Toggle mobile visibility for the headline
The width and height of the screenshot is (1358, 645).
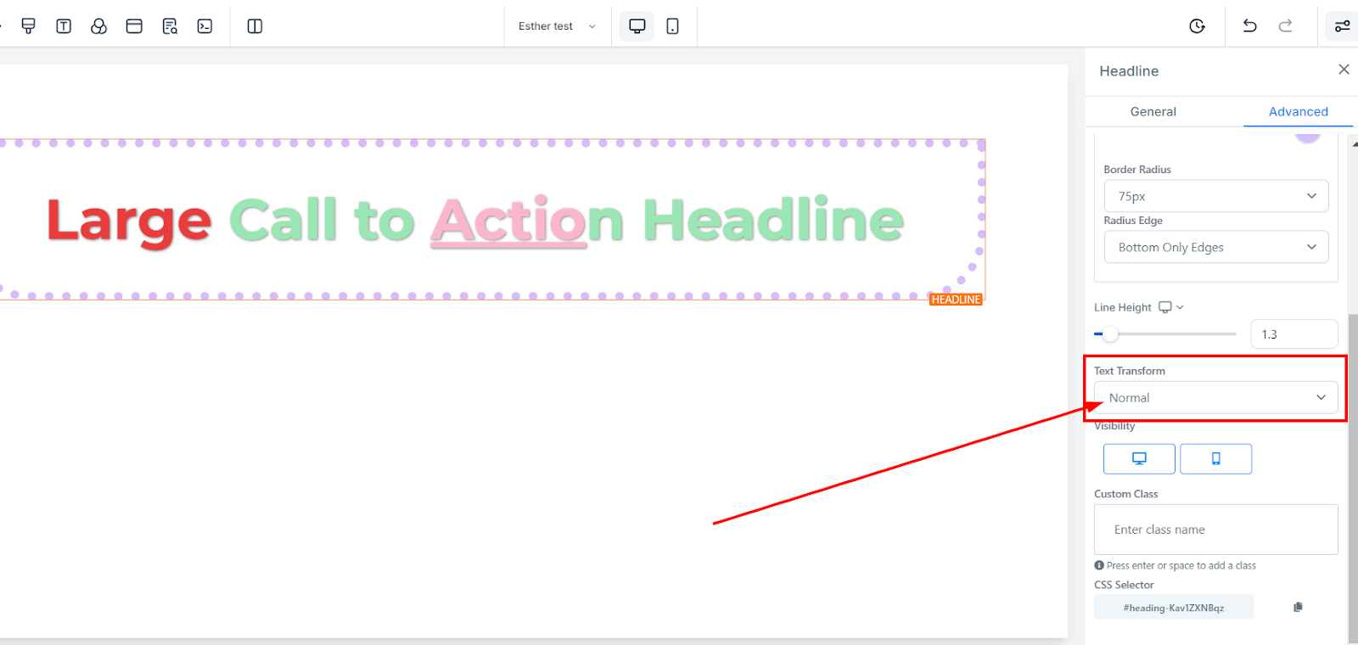(x=1215, y=459)
